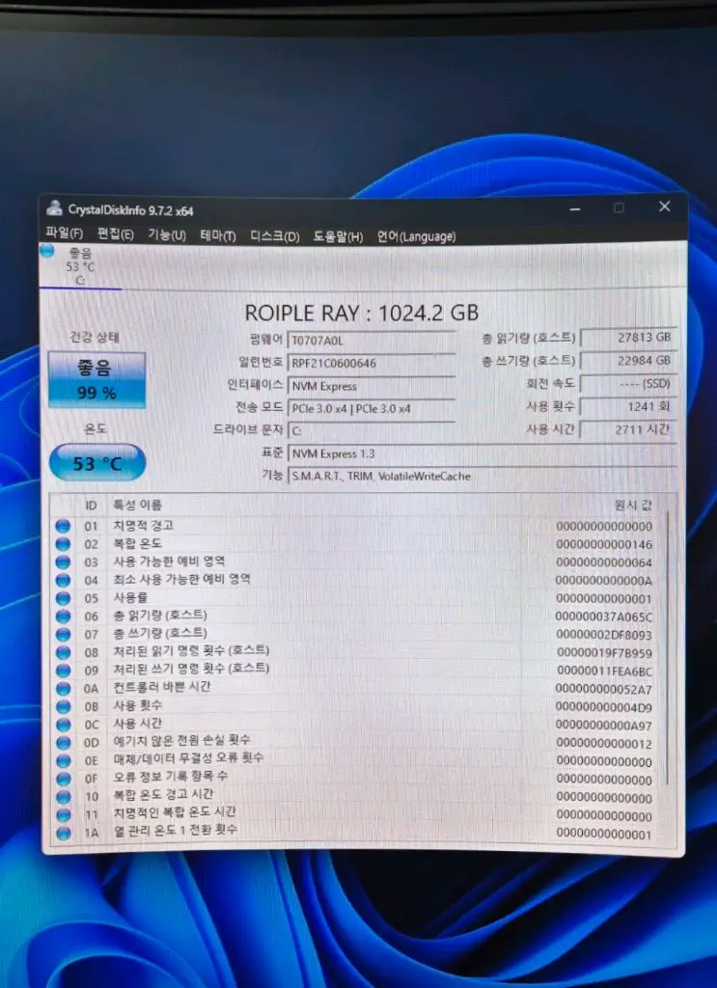The width and height of the screenshot is (717, 988).
Task: Click the rotation speed value ---- (SSD)
Action: tap(628, 383)
